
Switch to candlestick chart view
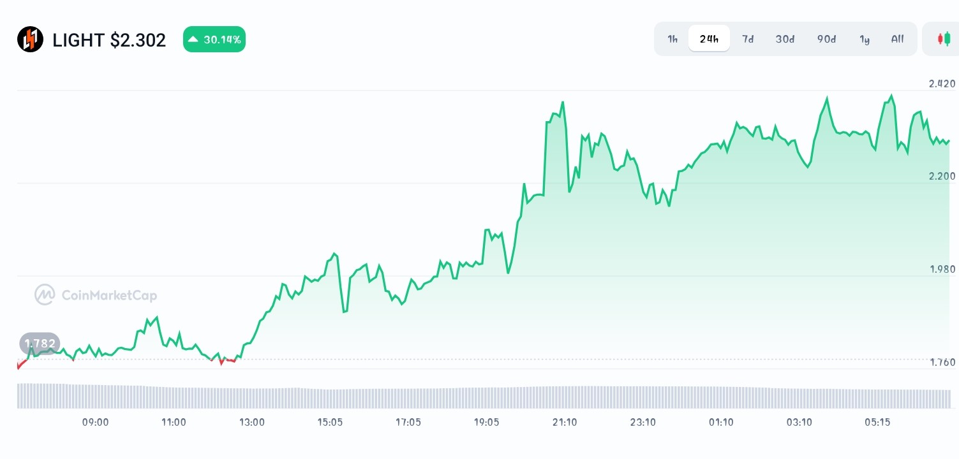(x=944, y=39)
